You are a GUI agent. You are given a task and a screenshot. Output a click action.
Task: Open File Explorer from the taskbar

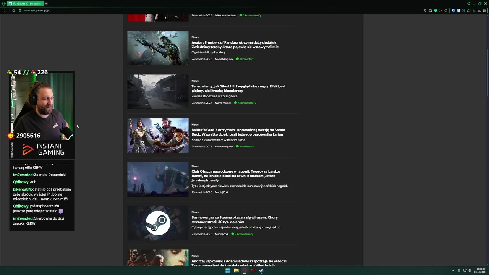point(236,270)
